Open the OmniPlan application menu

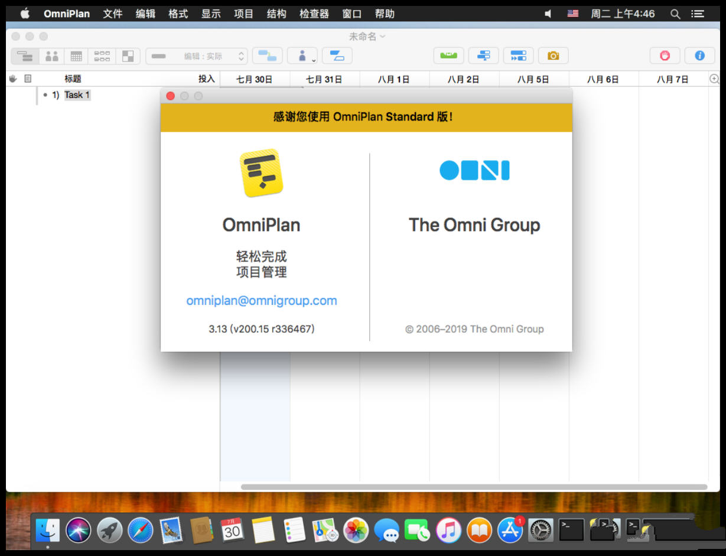coord(66,14)
